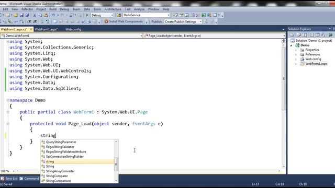Click the split editor handle above scrollbar
Screen dimensions: 335x188
[284, 41]
